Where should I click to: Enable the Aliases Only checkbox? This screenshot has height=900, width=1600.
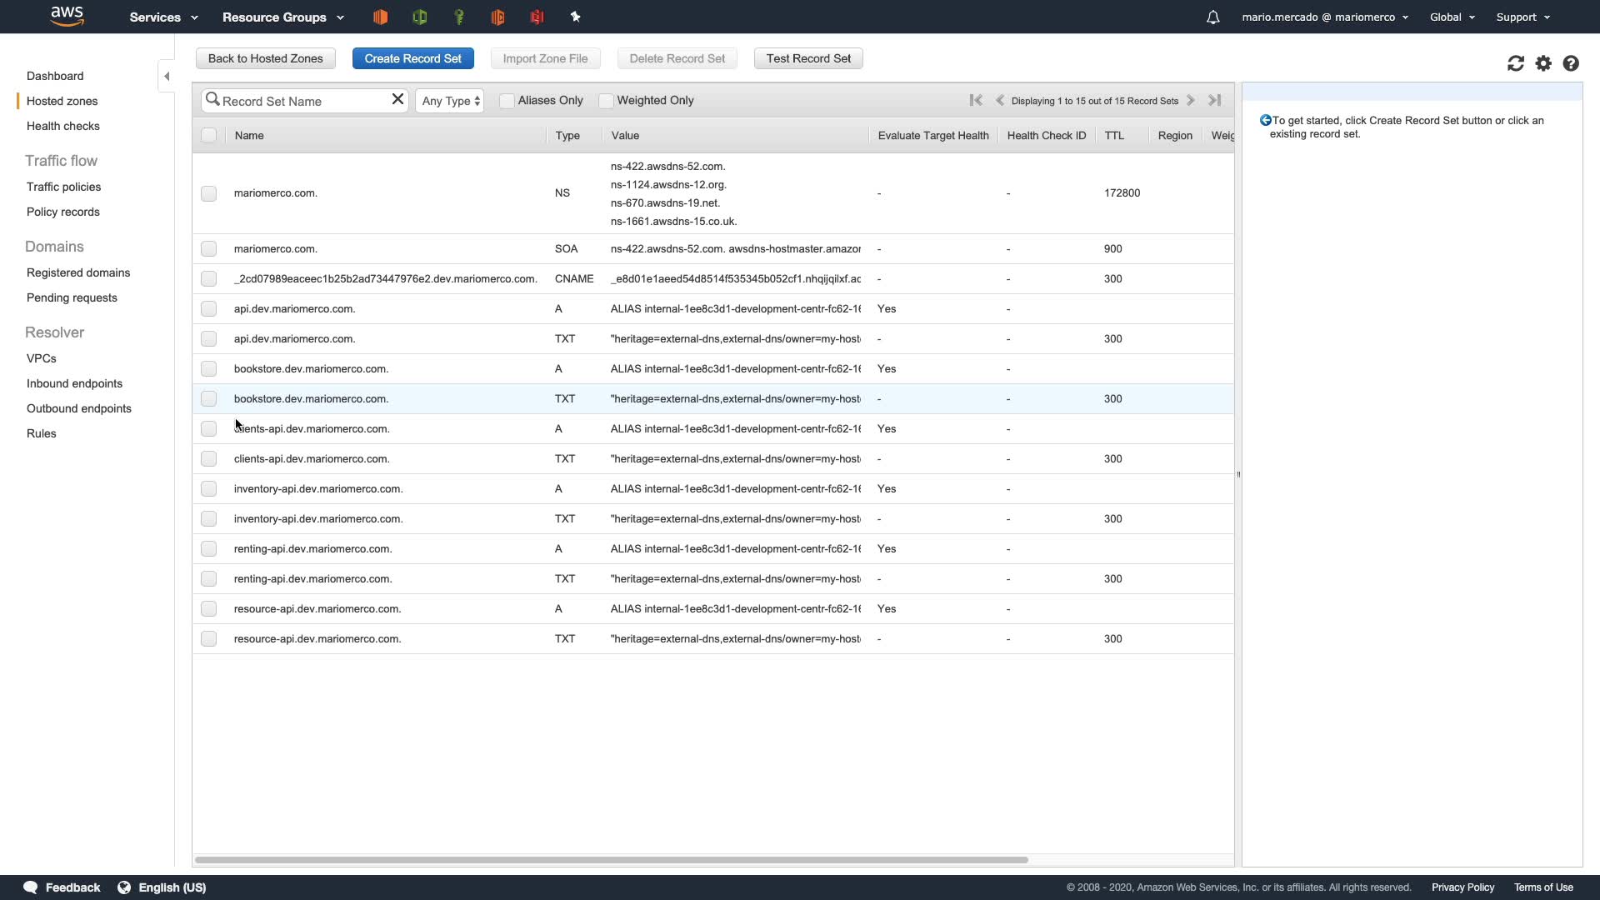[507, 101]
